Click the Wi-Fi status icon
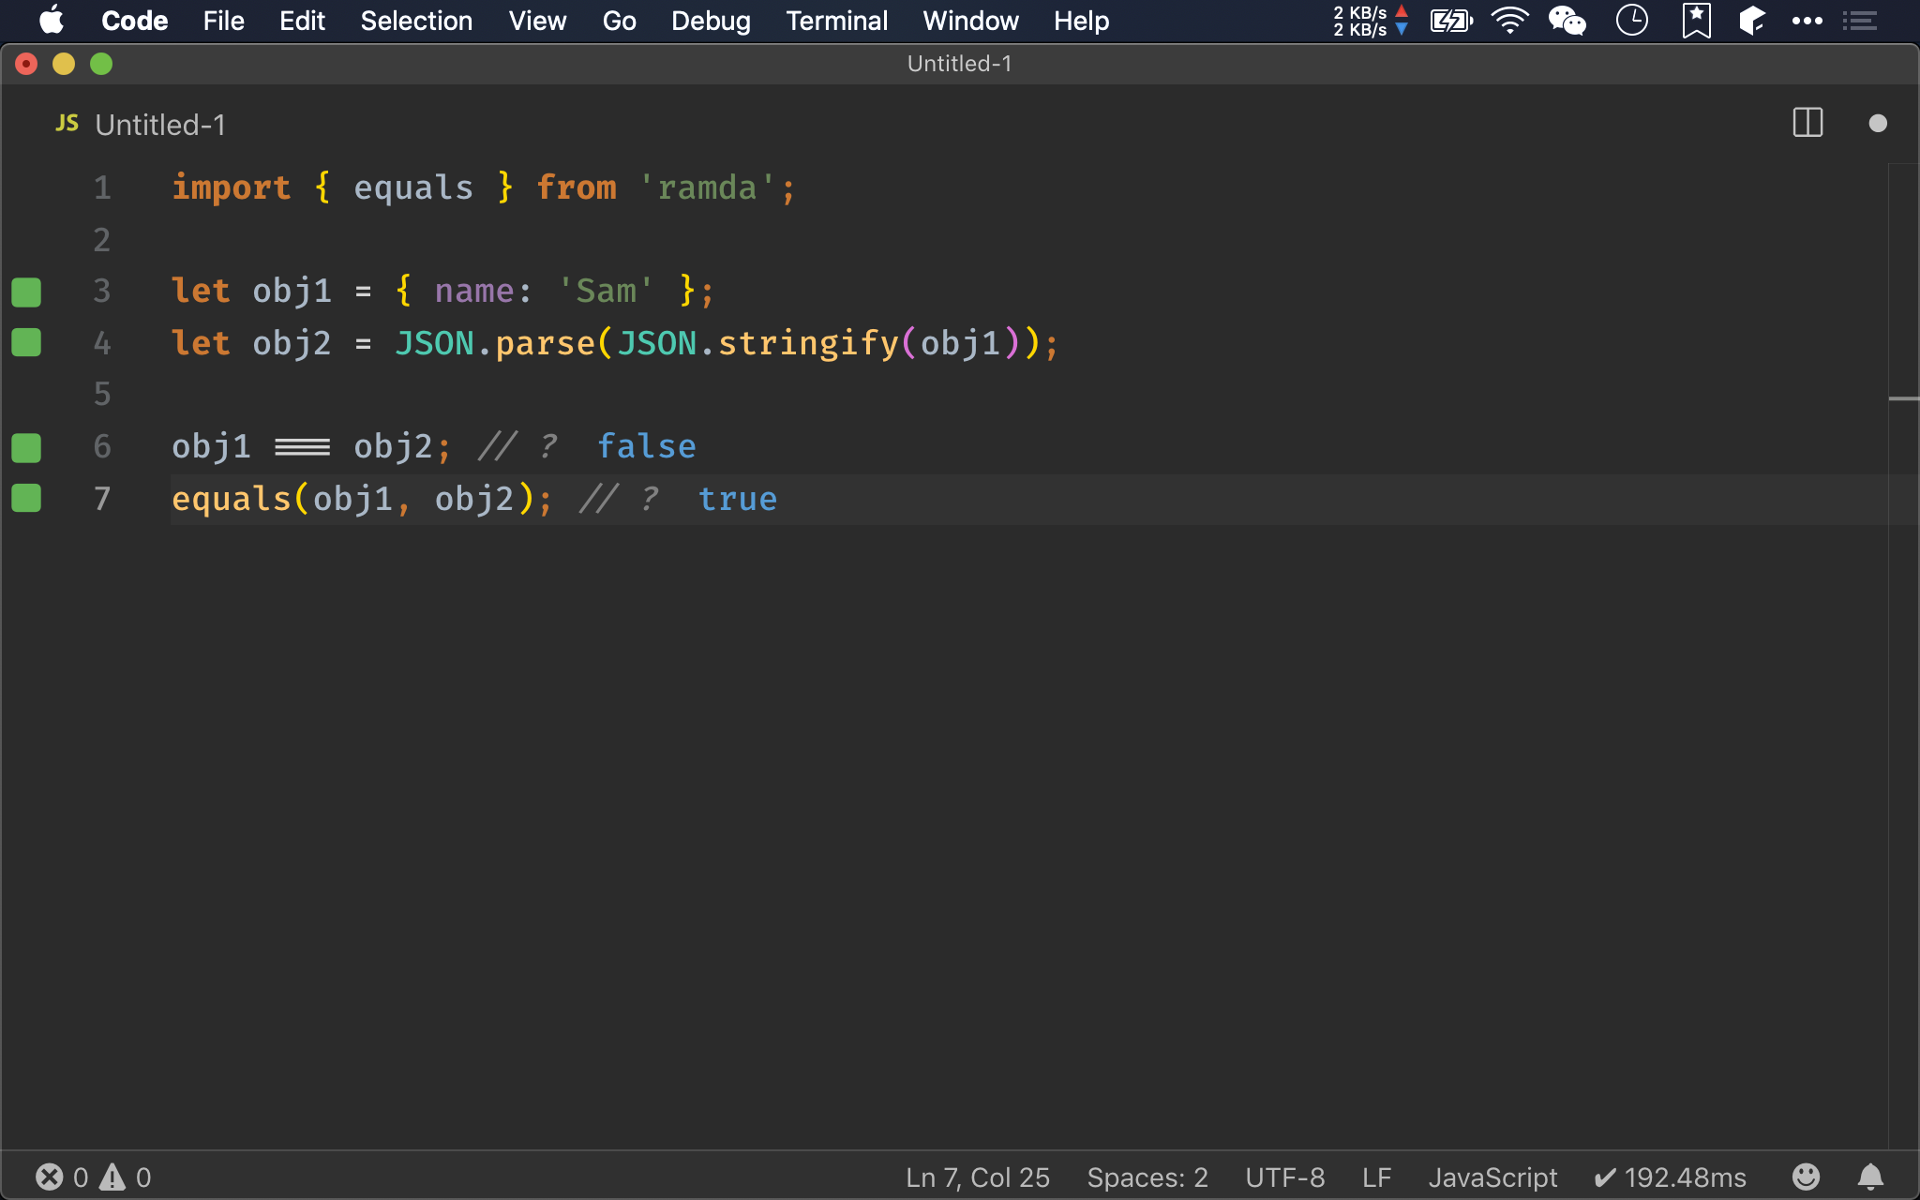Screen dimensions: 1920x1200 (x=1508, y=21)
